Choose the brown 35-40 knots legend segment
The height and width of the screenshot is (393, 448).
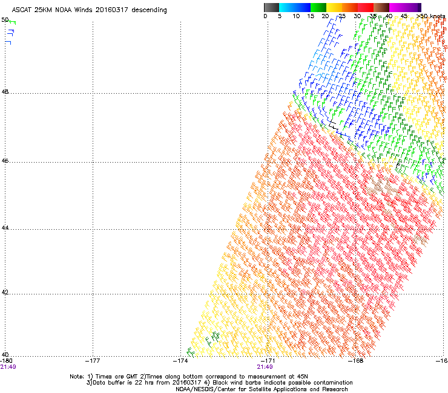click(381, 7)
